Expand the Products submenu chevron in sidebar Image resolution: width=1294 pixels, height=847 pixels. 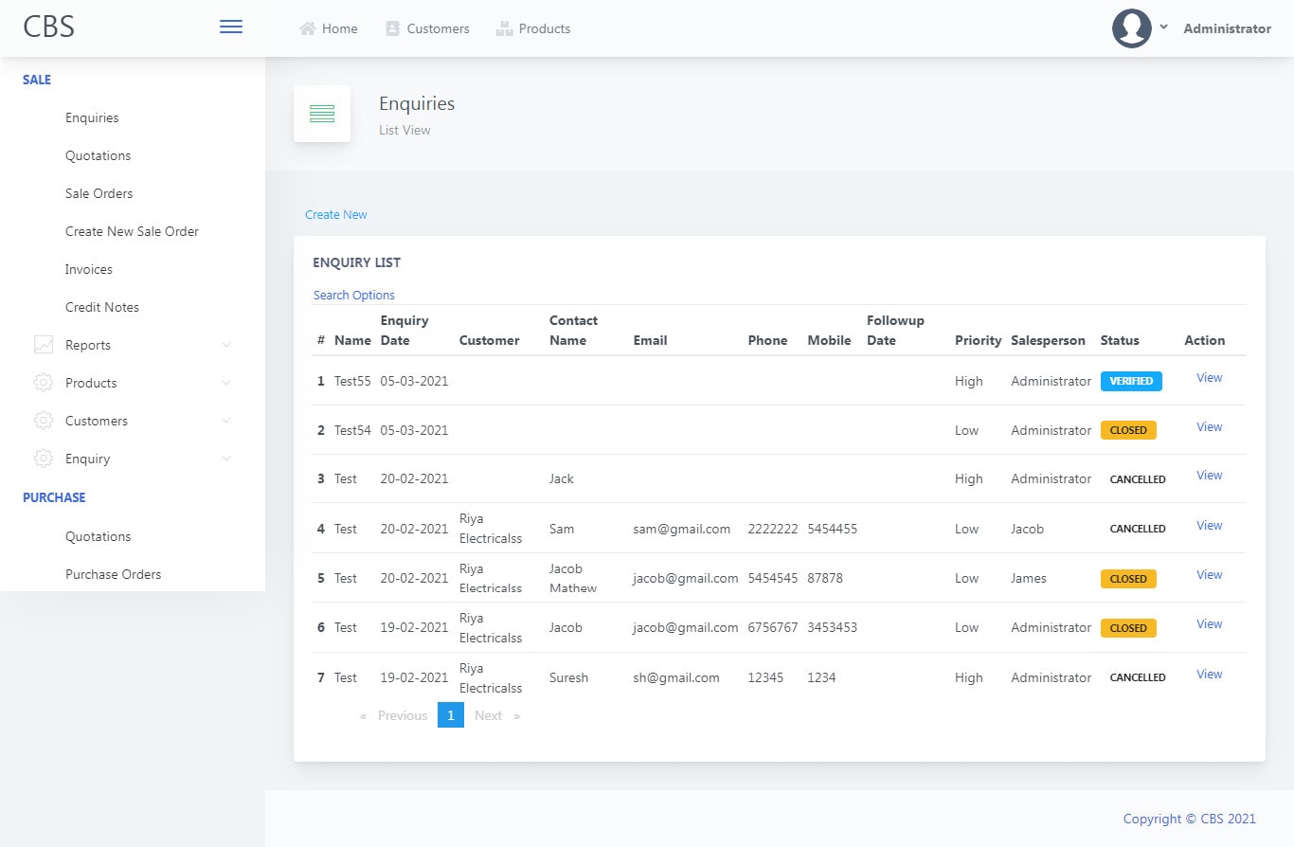pyautogui.click(x=226, y=383)
